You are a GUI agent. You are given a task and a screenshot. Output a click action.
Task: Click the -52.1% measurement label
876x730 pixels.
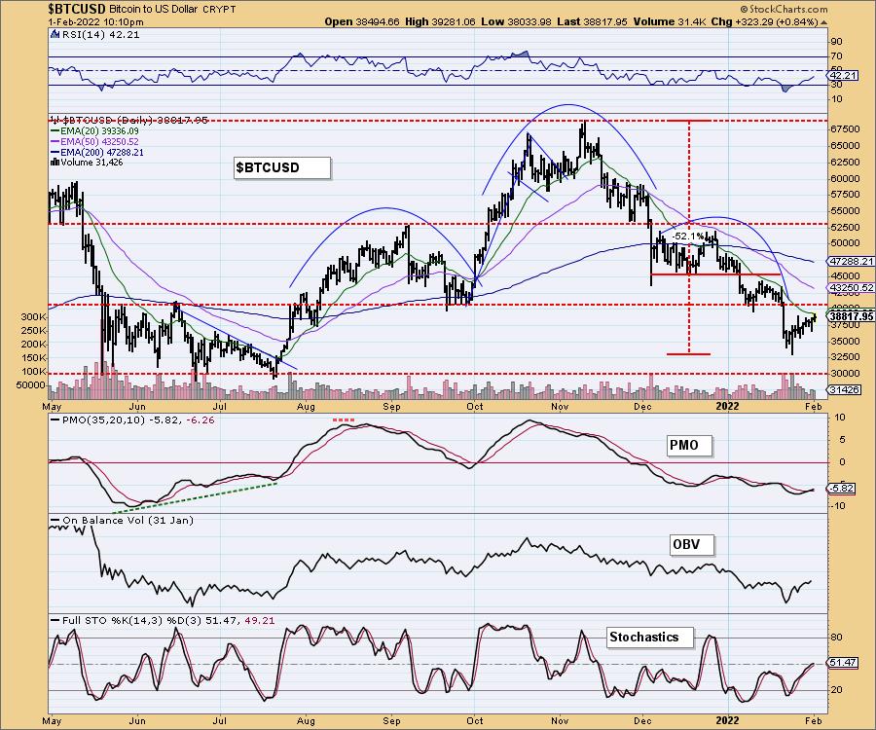[688, 237]
